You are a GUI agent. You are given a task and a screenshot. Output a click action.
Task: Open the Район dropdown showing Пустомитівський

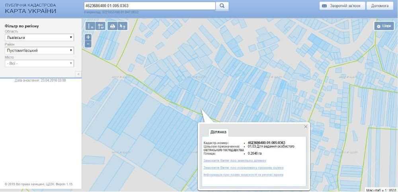pos(39,50)
